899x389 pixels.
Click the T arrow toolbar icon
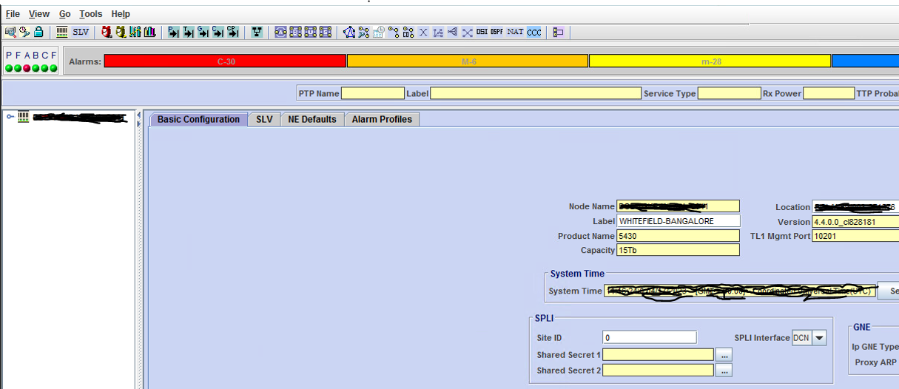click(x=188, y=32)
